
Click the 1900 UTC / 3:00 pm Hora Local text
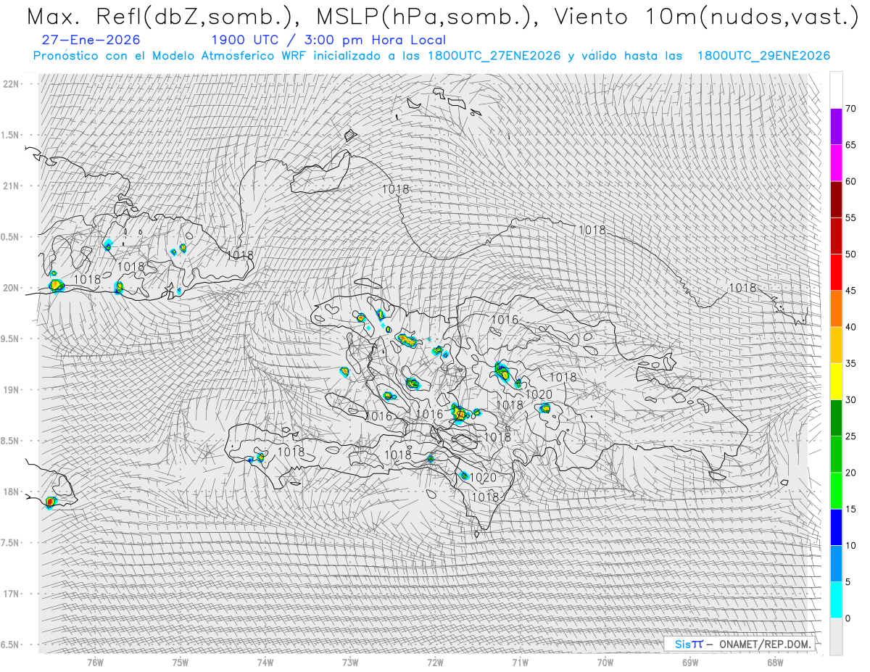click(328, 40)
